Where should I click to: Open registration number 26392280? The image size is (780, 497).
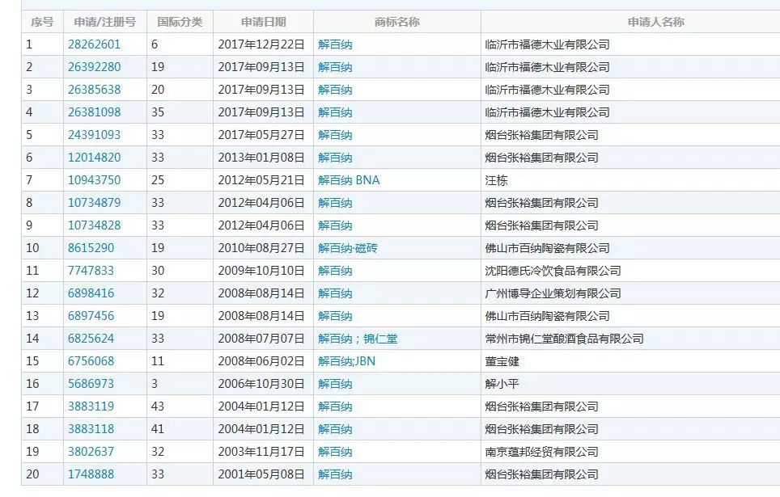pyautogui.click(x=94, y=67)
